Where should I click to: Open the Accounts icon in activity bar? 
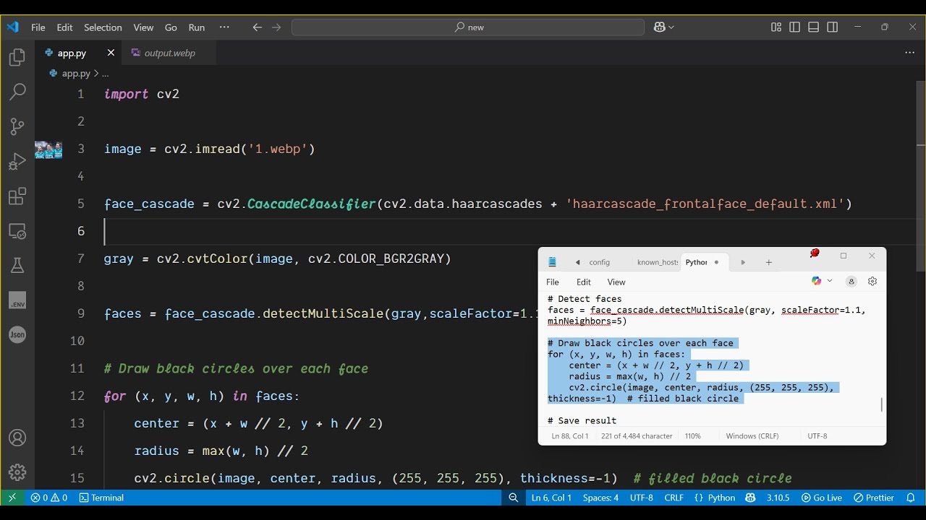[17, 438]
